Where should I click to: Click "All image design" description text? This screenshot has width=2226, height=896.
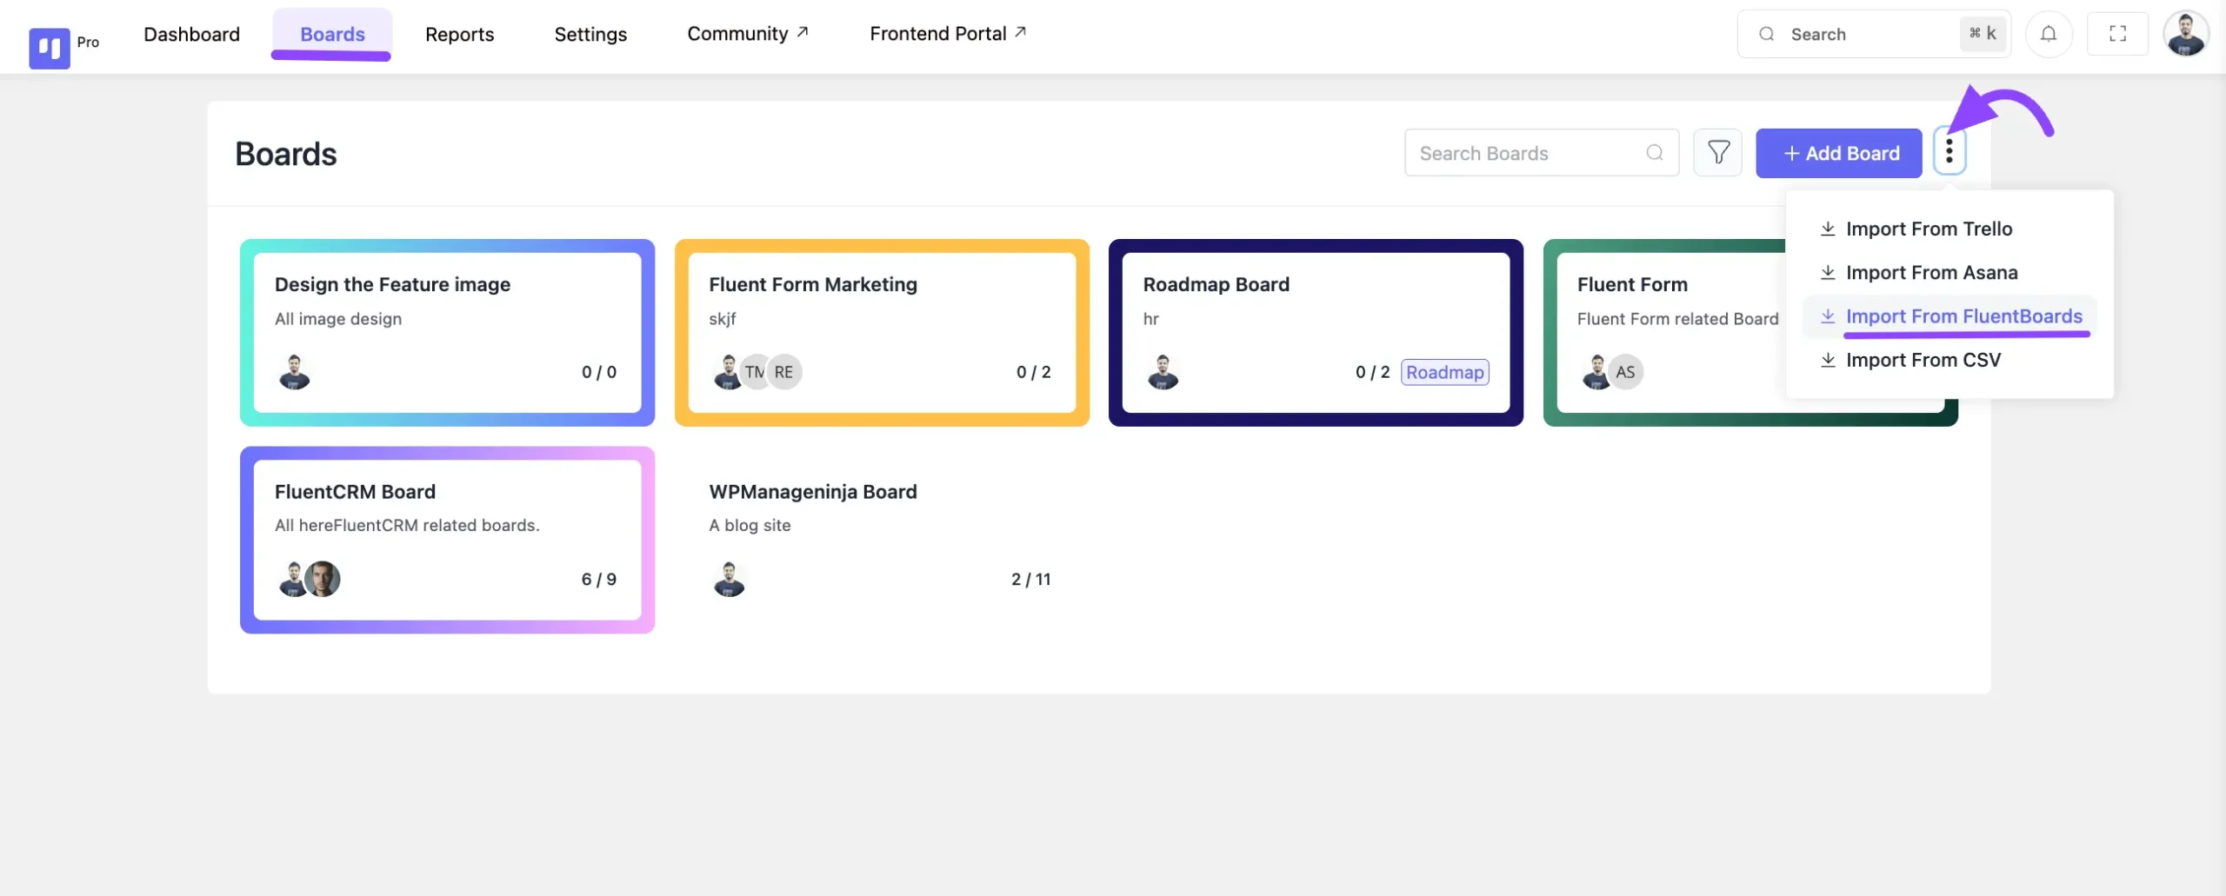[338, 318]
